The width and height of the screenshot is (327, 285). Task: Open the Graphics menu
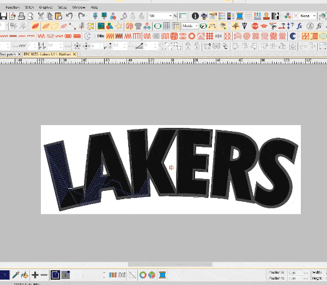pyautogui.click(x=46, y=7)
